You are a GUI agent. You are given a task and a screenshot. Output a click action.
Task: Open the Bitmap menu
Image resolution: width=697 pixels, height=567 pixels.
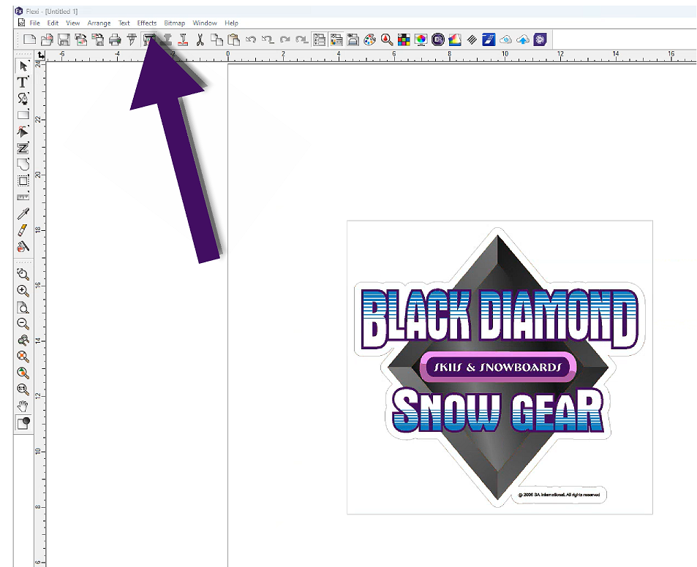(x=174, y=23)
